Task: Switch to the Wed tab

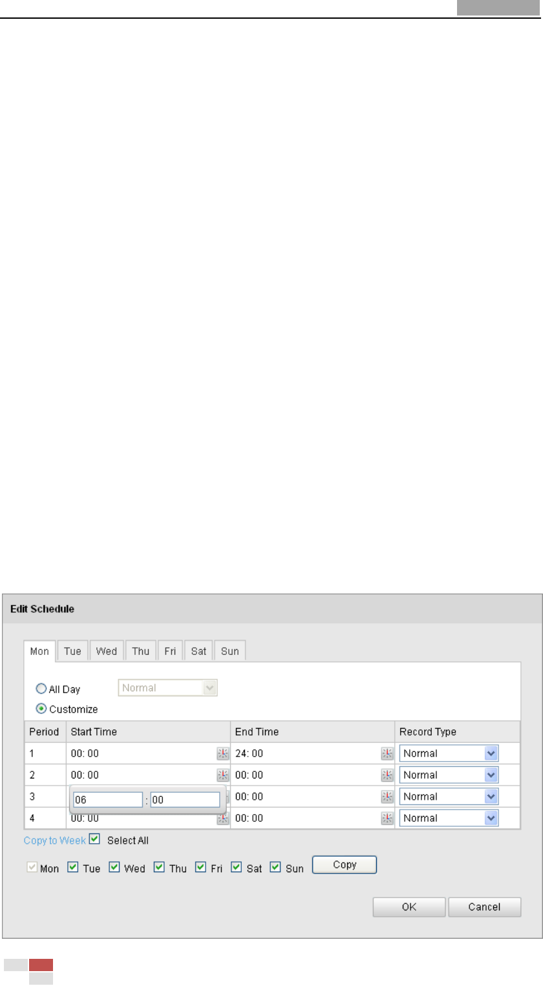Action: (x=107, y=651)
